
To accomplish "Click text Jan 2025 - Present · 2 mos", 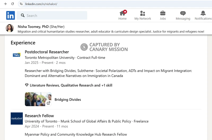I will [x=45, y=63].
